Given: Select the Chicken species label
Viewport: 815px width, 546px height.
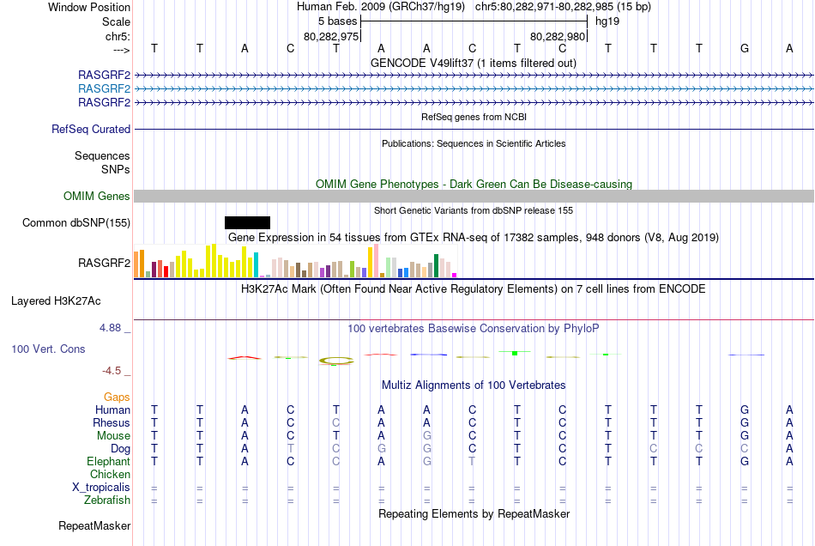Looking at the screenshot, I should pyautogui.click(x=110, y=474).
